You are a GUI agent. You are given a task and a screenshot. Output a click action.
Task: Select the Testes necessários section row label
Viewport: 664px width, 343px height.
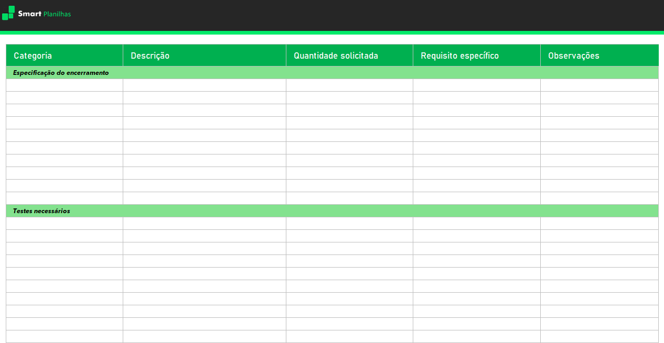[41, 211]
